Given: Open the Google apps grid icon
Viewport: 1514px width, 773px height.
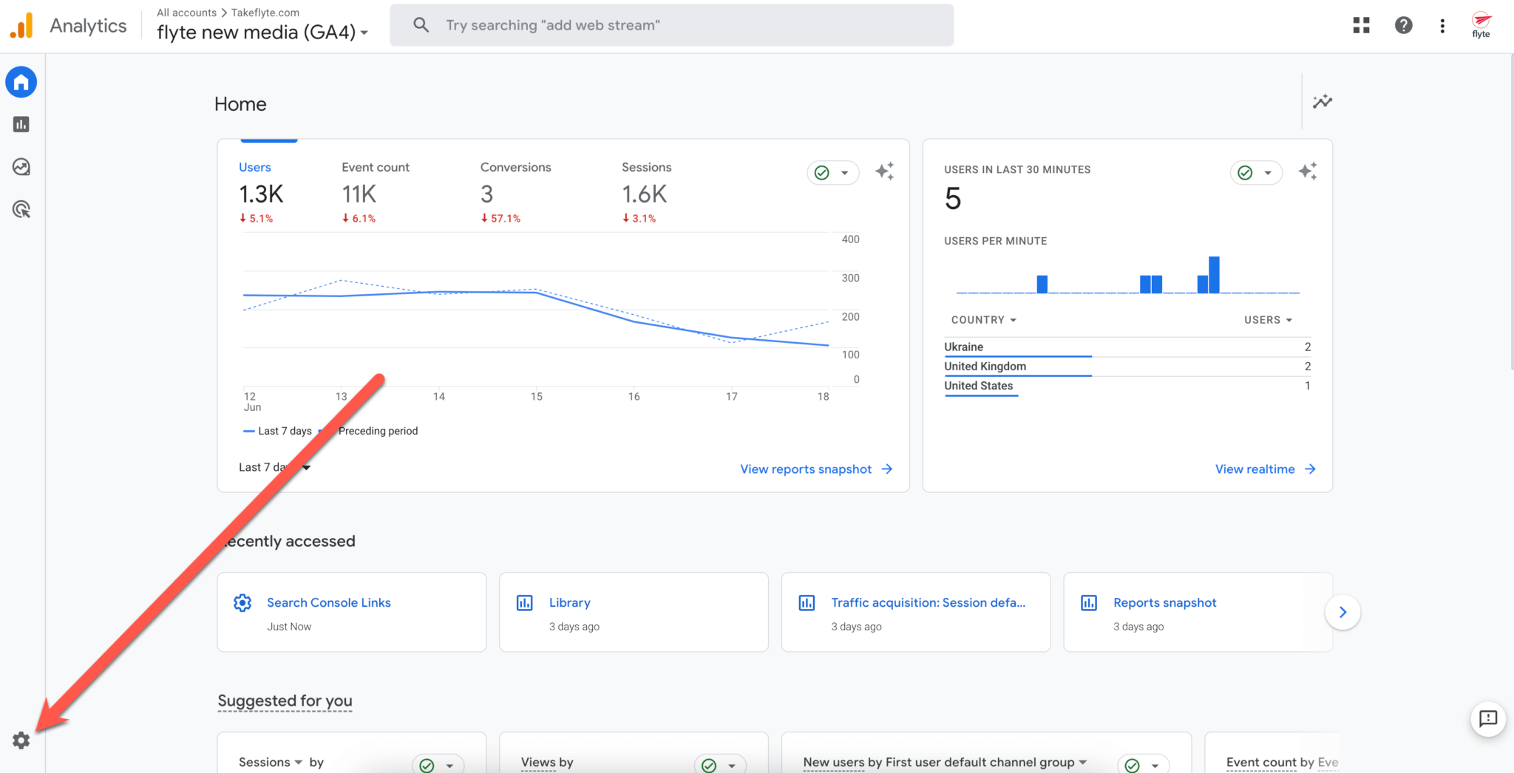Looking at the screenshot, I should (1361, 24).
